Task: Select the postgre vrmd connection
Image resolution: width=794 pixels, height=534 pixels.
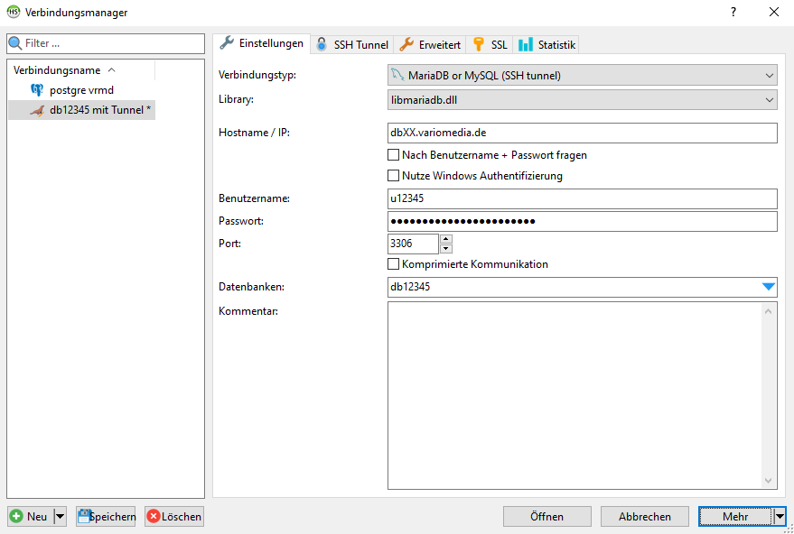Action: pyautogui.click(x=81, y=90)
